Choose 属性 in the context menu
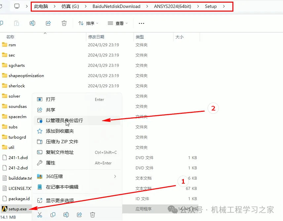 [77, 163]
